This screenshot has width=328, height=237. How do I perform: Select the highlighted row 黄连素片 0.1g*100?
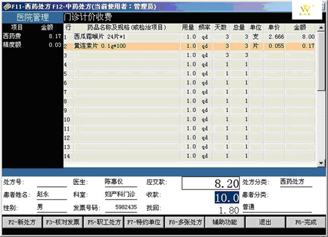tap(189, 46)
